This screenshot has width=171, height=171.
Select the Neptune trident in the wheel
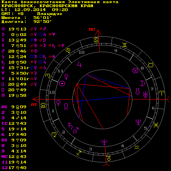tap(138, 122)
